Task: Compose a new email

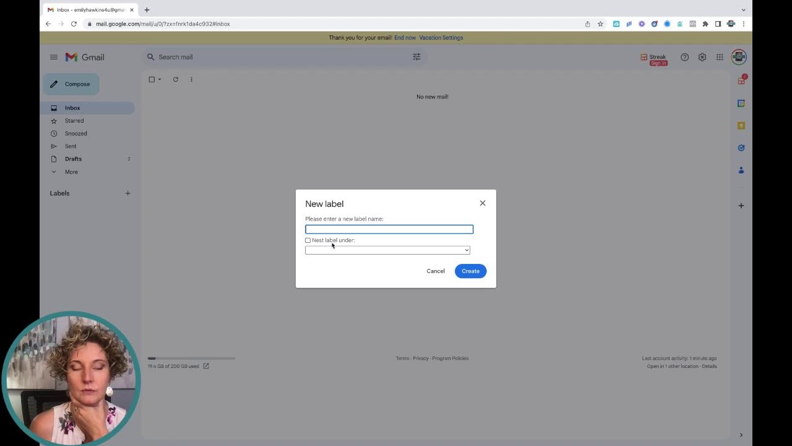Action: click(x=71, y=84)
